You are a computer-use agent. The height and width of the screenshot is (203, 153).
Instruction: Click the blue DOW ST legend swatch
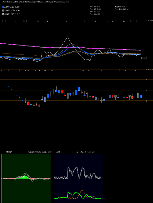pos(3,7)
